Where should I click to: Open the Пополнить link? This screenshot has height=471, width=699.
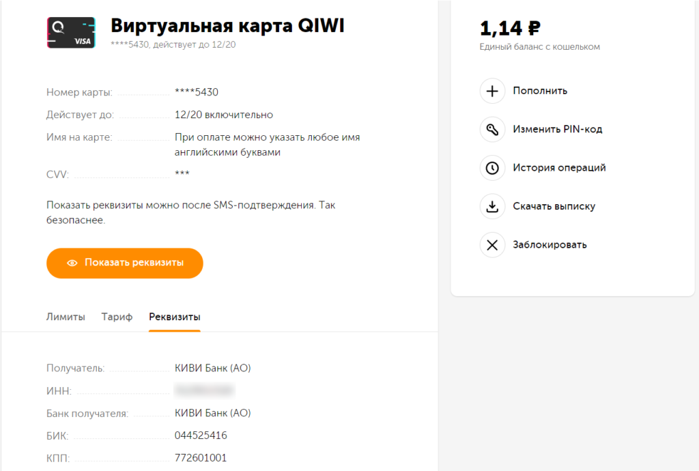[x=540, y=91]
